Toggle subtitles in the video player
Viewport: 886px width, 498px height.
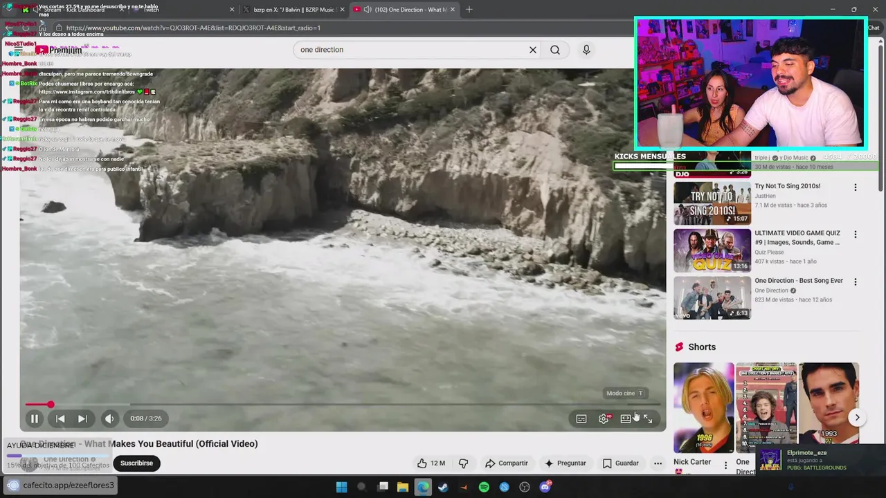(x=581, y=418)
